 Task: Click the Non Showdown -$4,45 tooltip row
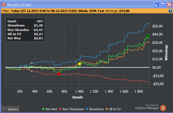coord(25,30)
